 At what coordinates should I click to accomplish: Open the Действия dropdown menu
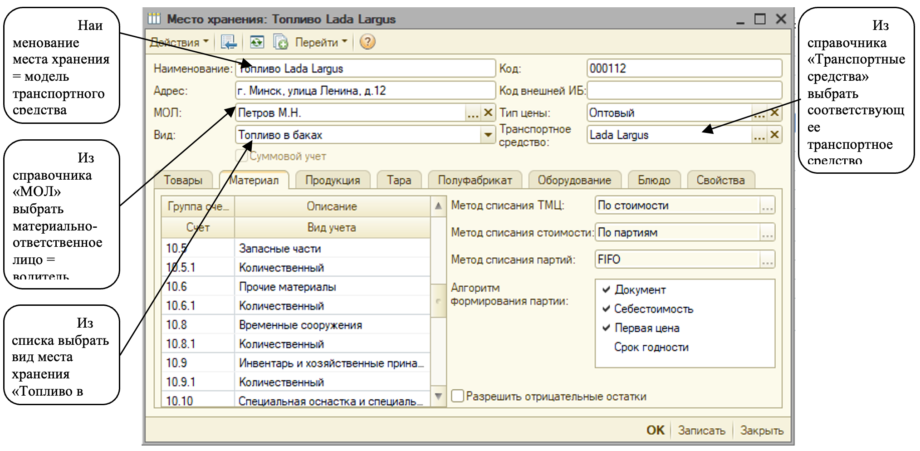click(x=179, y=42)
